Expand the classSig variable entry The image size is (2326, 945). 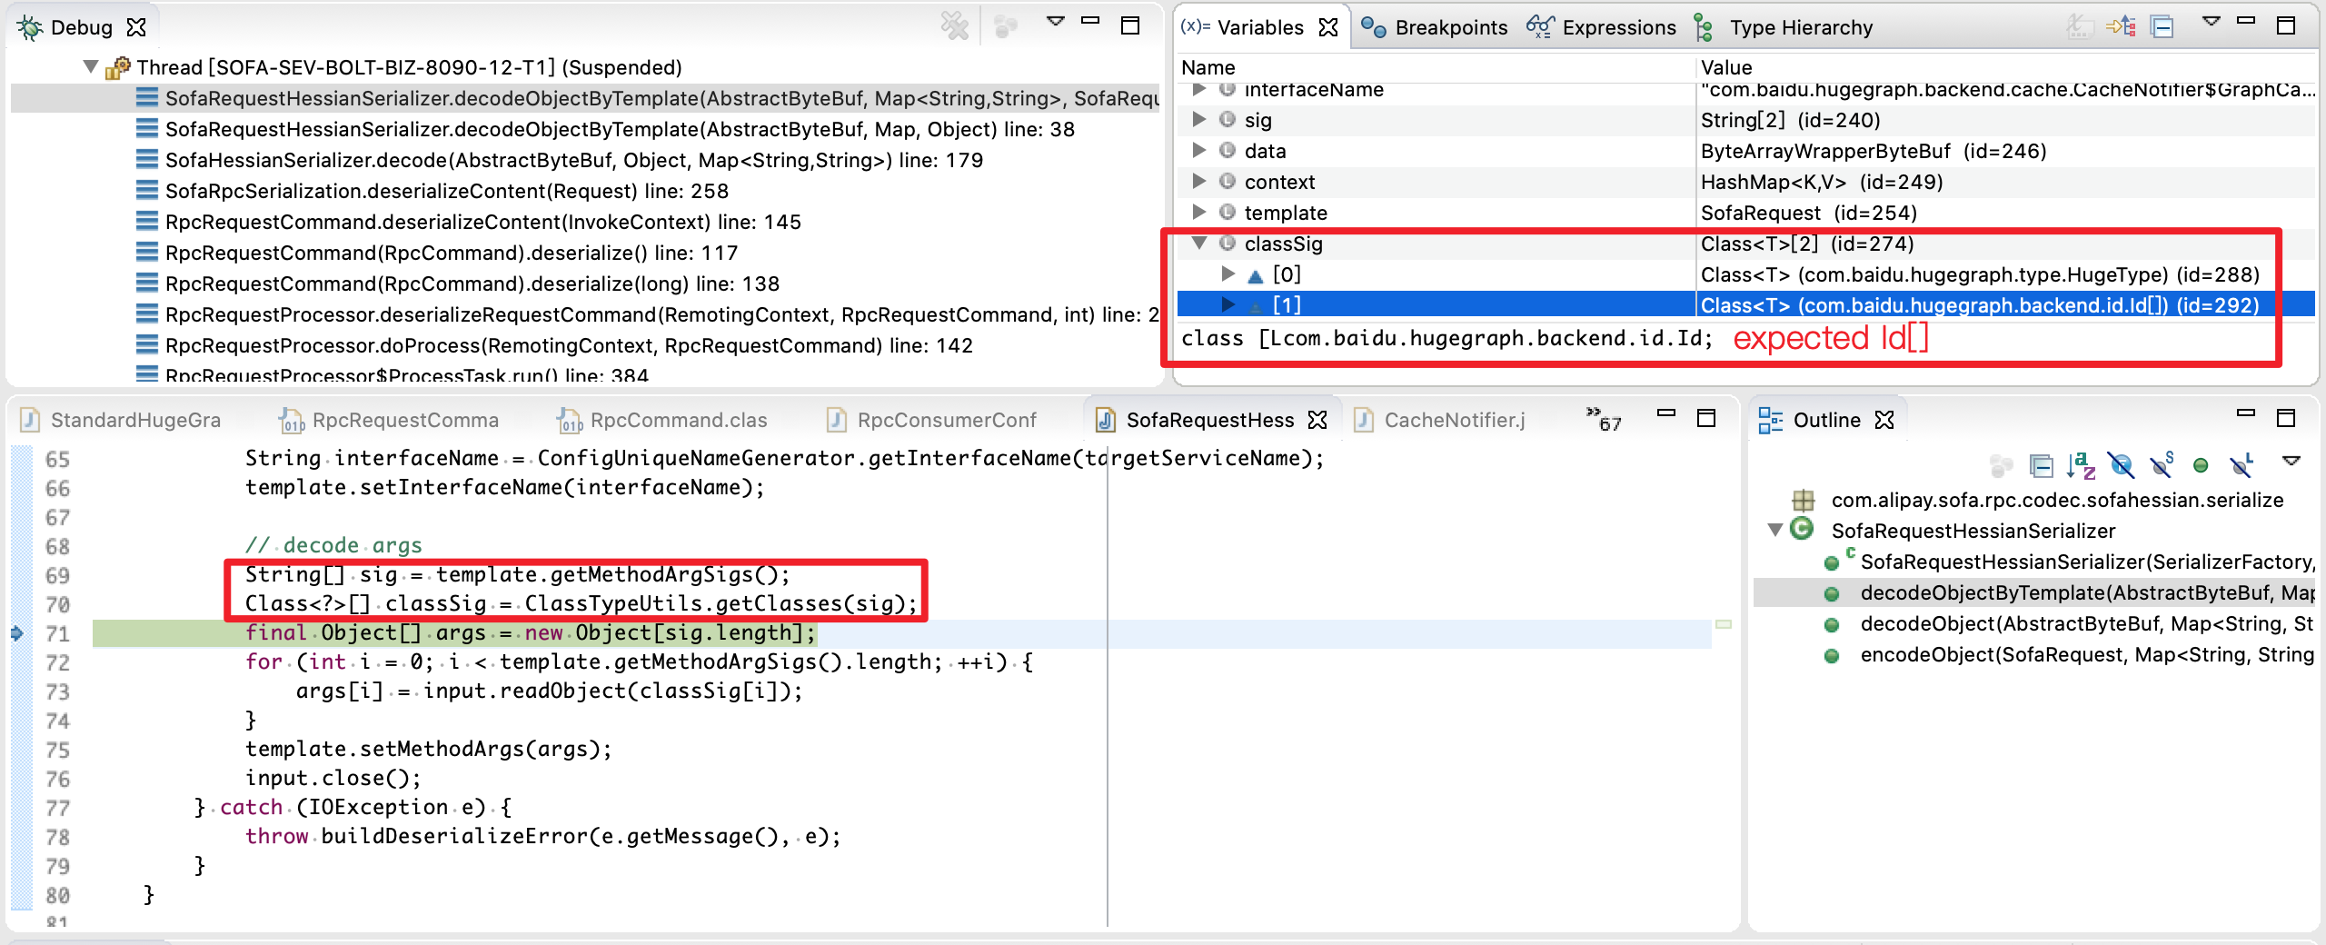[x=1201, y=244]
